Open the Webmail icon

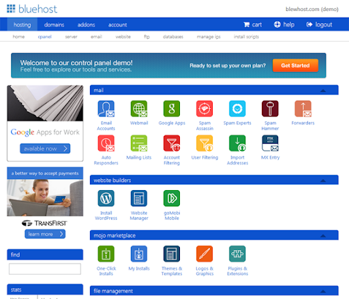click(x=139, y=109)
